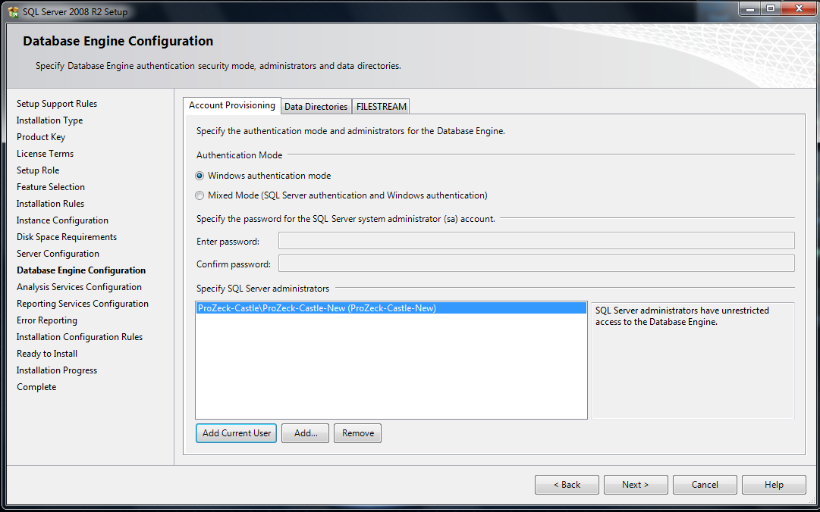This screenshot has height=512, width=820.
Task: Click Analysis Services Configuration step
Action: pos(79,287)
